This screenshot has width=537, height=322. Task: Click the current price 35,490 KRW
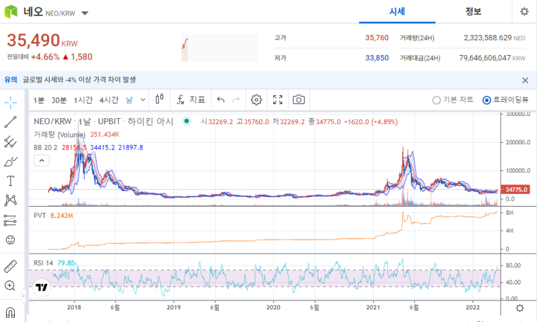point(42,40)
